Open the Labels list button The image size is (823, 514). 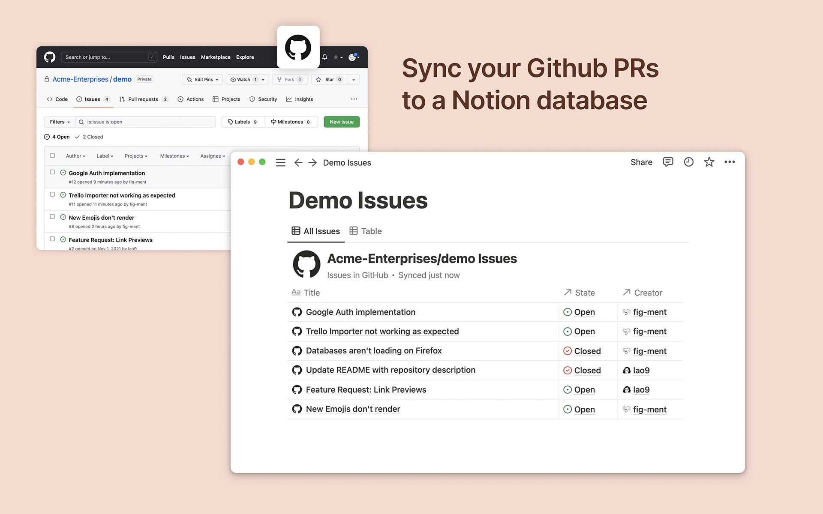click(x=243, y=122)
